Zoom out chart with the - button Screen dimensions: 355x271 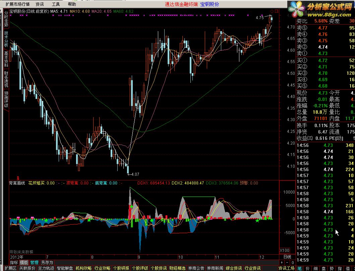click(x=287, y=262)
